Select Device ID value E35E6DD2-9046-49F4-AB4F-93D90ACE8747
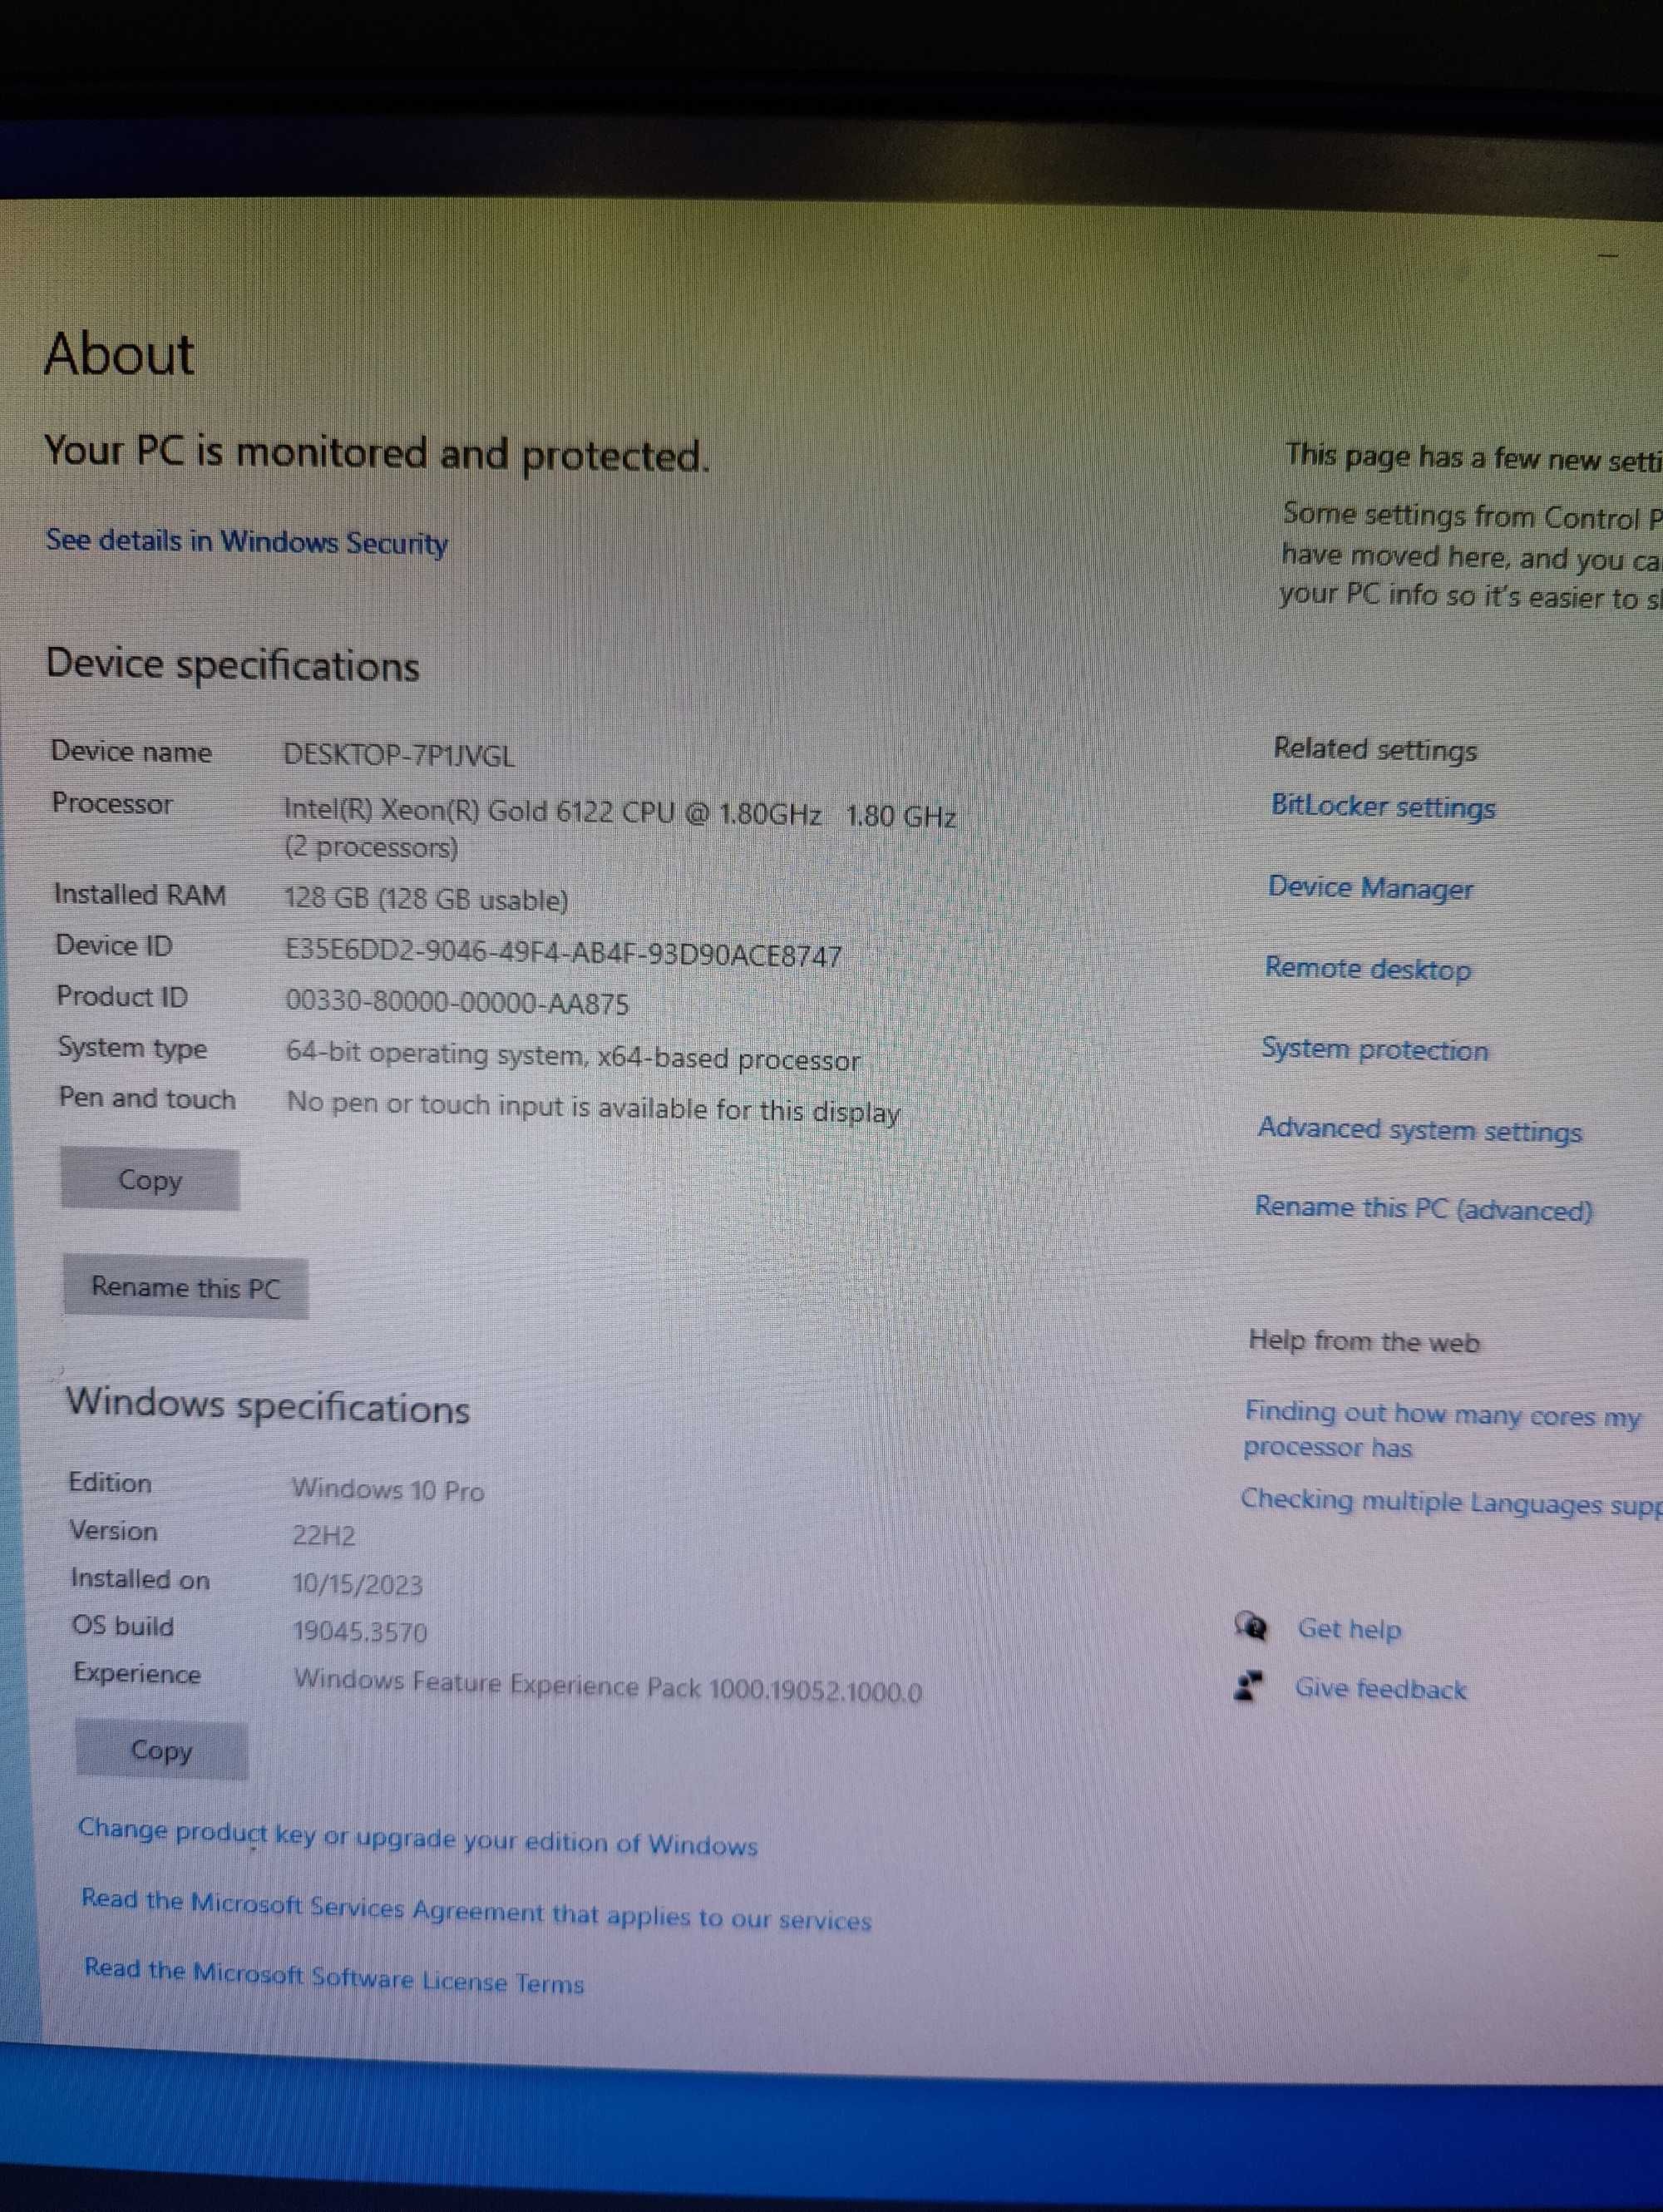The height and width of the screenshot is (2212, 1663). click(x=563, y=953)
